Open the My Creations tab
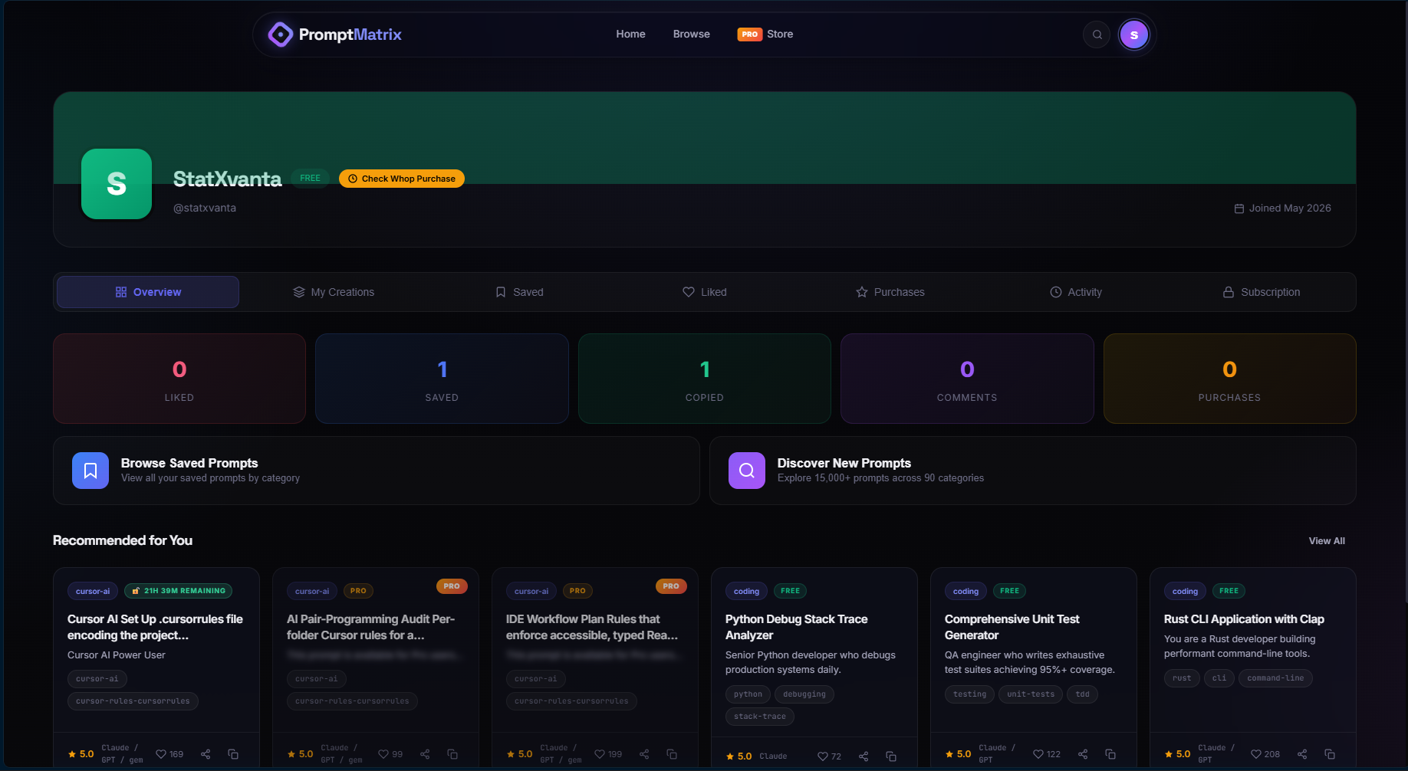 pyautogui.click(x=334, y=292)
